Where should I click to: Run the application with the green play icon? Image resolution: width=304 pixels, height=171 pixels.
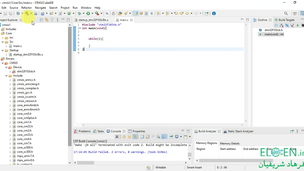pos(88,13)
